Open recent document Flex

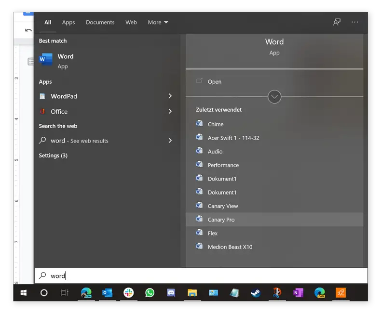[274, 233]
